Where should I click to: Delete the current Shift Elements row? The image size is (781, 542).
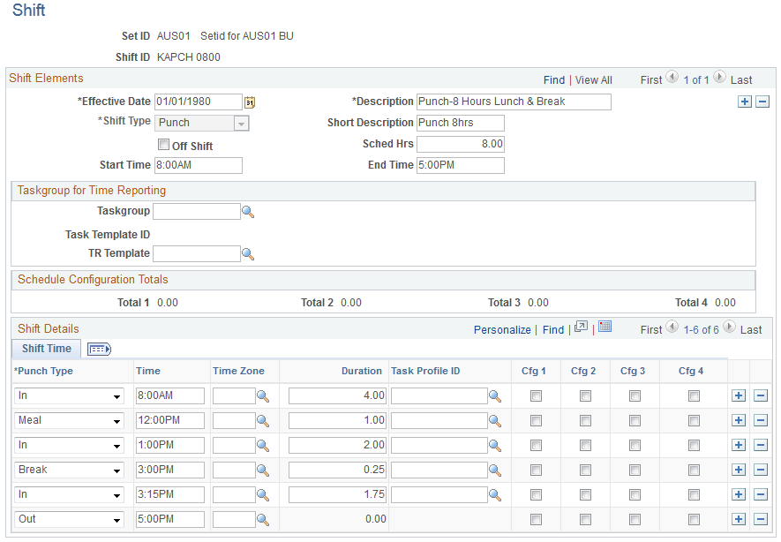(762, 102)
